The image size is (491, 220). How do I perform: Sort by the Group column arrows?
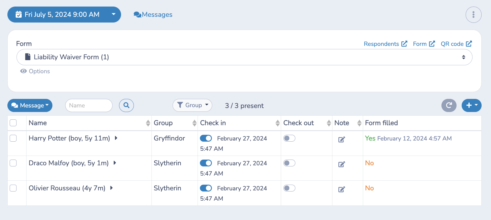[x=195, y=123]
